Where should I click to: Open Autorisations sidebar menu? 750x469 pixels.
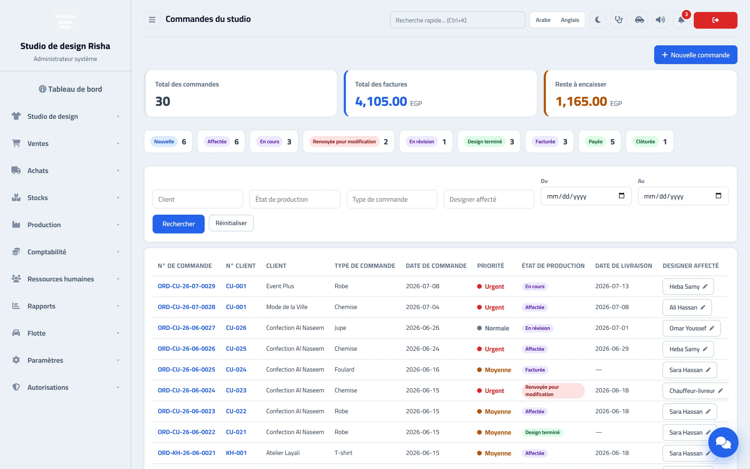coord(65,387)
